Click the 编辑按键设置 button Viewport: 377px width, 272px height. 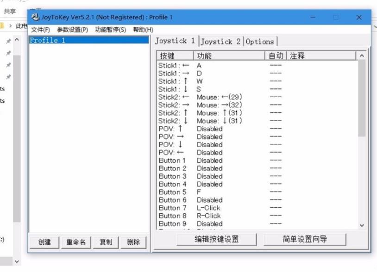(x=217, y=239)
